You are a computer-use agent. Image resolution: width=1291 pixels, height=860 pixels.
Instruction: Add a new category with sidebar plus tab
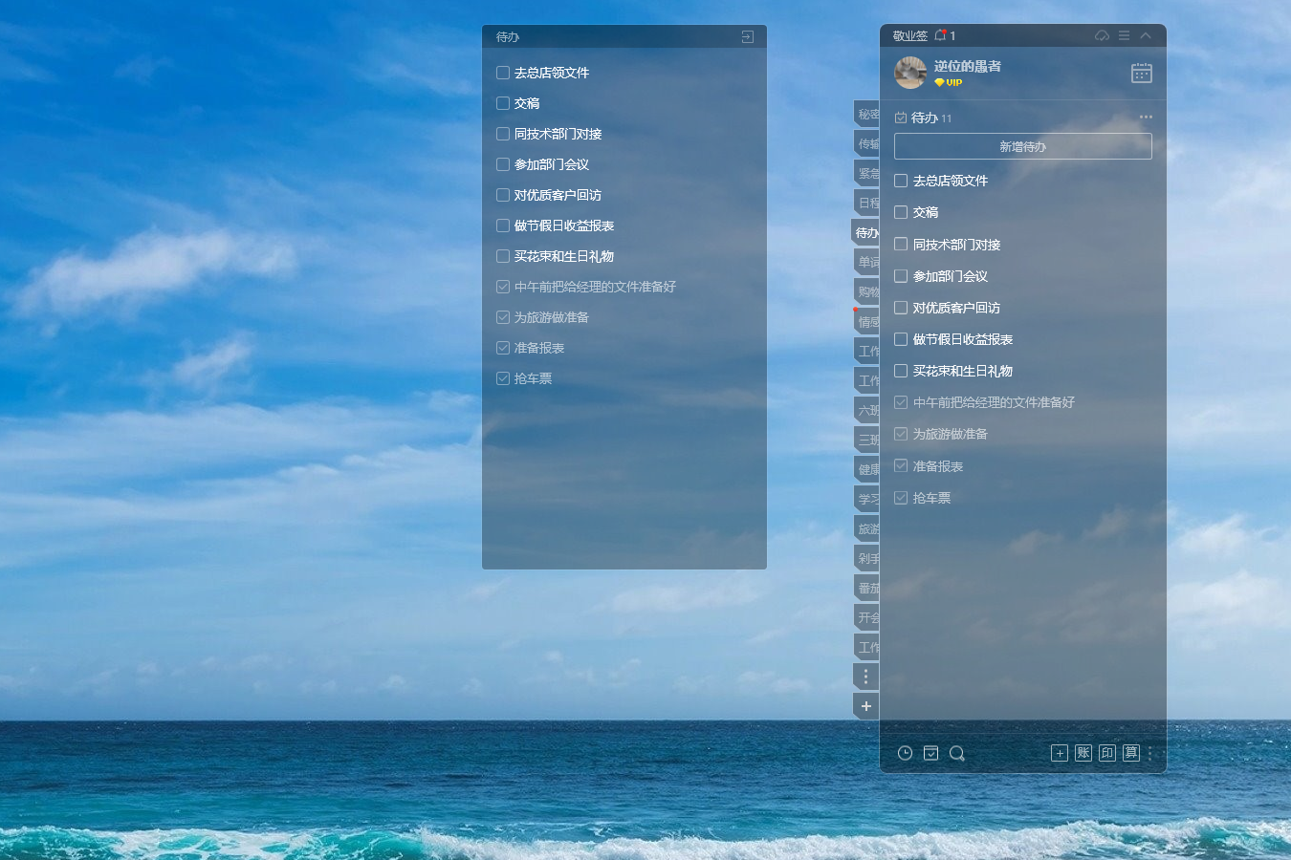(x=865, y=706)
